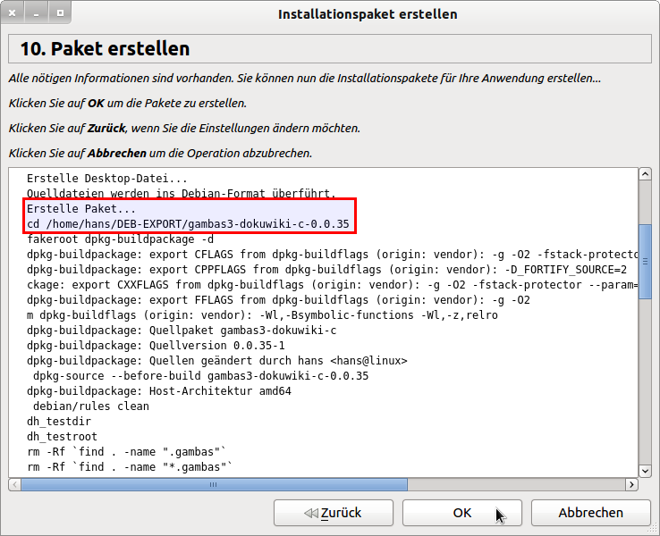Click the horizontal scrollbar left arrow
This screenshot has width=660, height=536.
(x=15, y=485)
